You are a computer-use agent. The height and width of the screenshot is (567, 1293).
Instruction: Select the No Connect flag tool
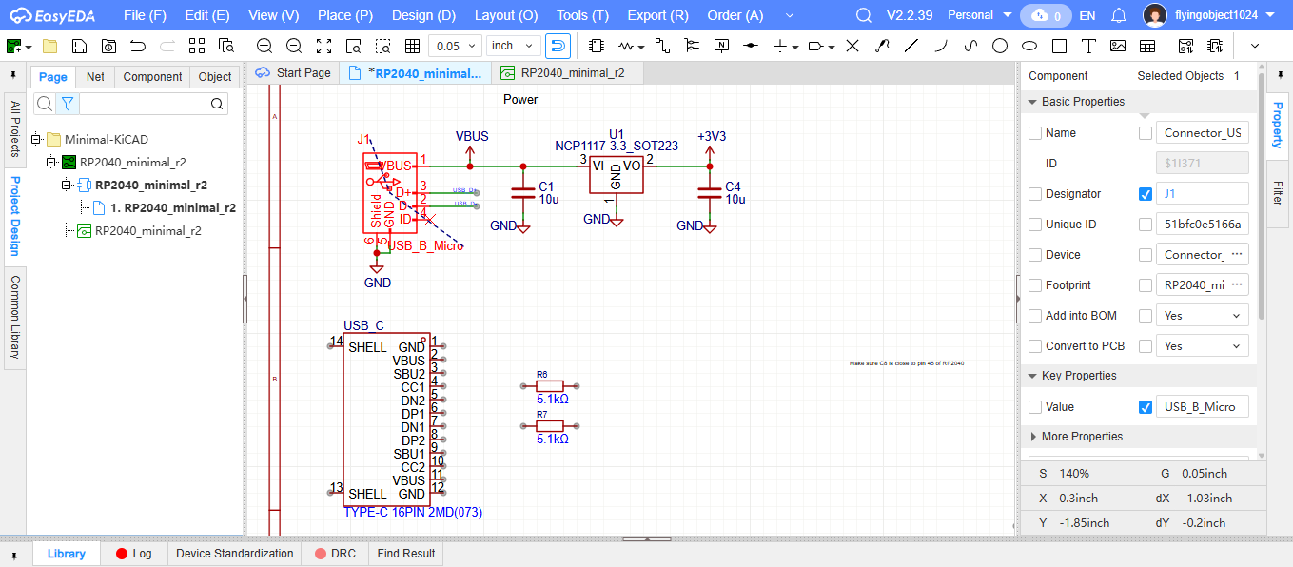[852, 46]
